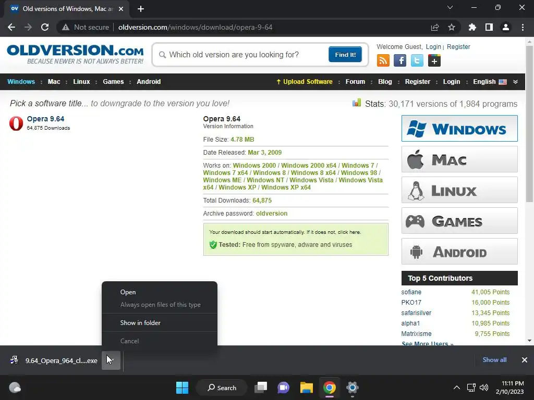The image size is (534, 400).
Task: Open contributor sofiane's profile
Action: pyautogui.click(x=411, y=292)
